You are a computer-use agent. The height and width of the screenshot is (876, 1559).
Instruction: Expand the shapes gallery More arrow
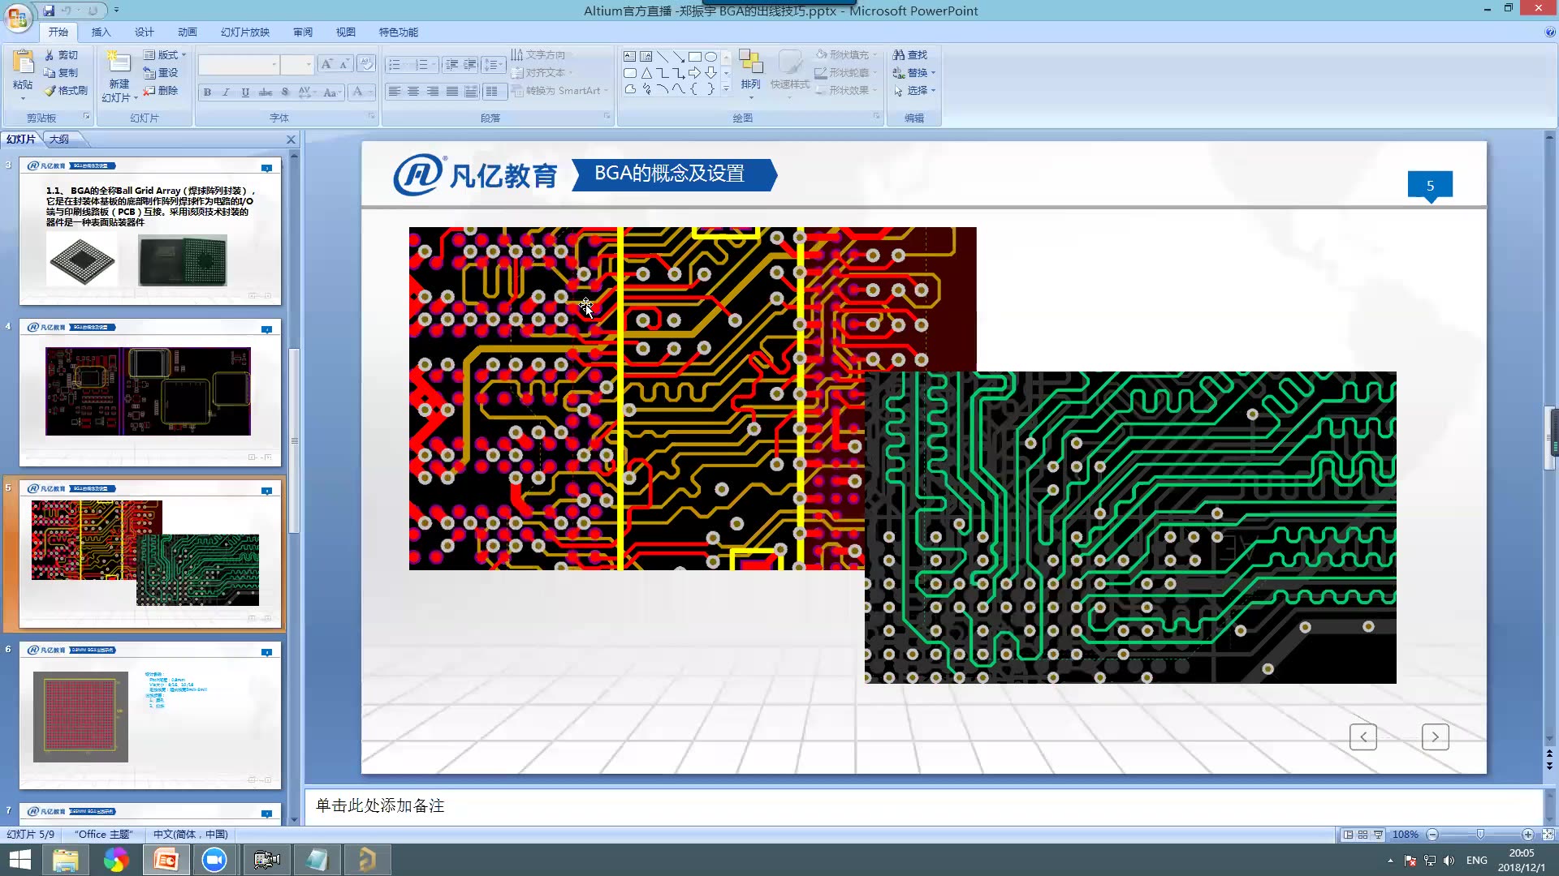(x=726, y=88)
